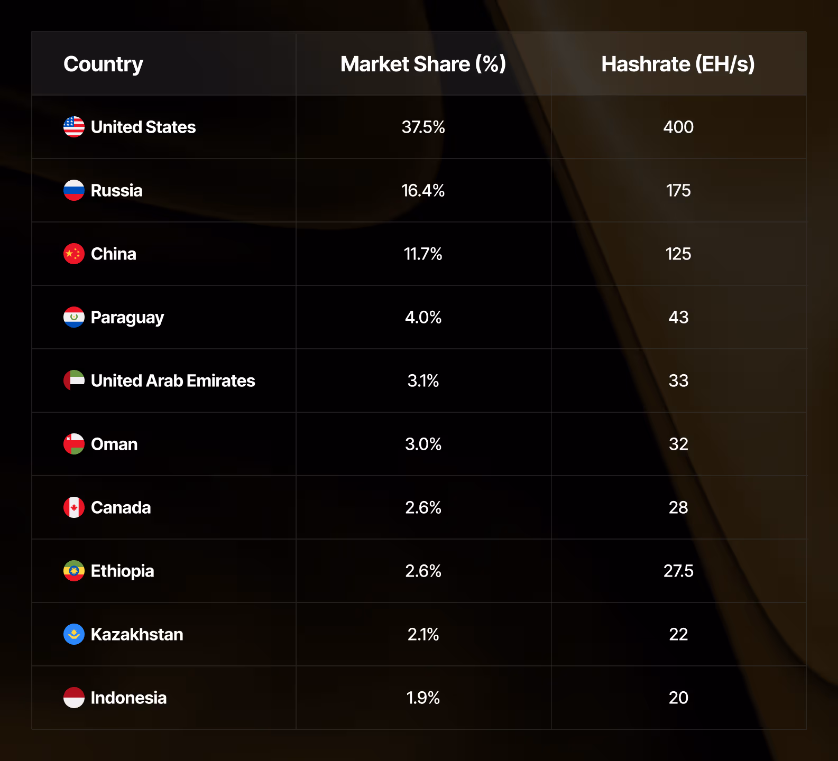Screen dimensions: 838x761
Task: Click the Kazakhstan country name
Action: tap(137, 634)
